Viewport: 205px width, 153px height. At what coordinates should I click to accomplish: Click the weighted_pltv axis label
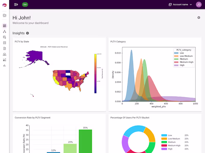(x=159, y=107)
